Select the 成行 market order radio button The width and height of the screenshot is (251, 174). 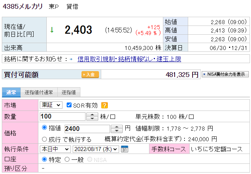[x=45, y=139]
